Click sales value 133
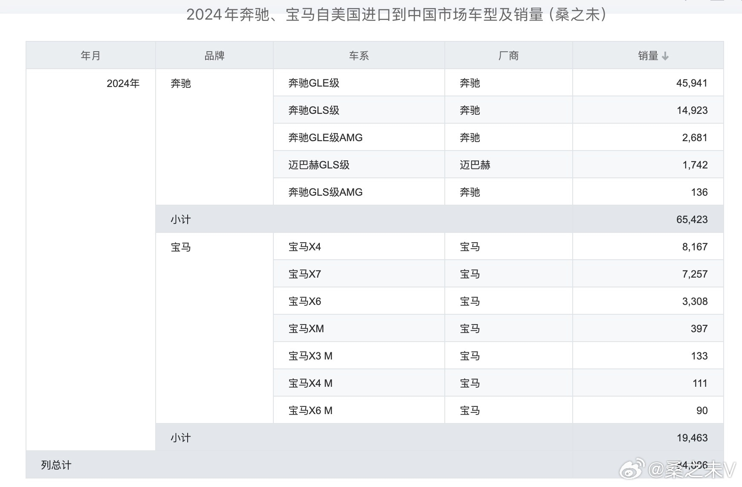Image resolution: width=742 pixels, height=487 pixels. [x=699, y=356]
